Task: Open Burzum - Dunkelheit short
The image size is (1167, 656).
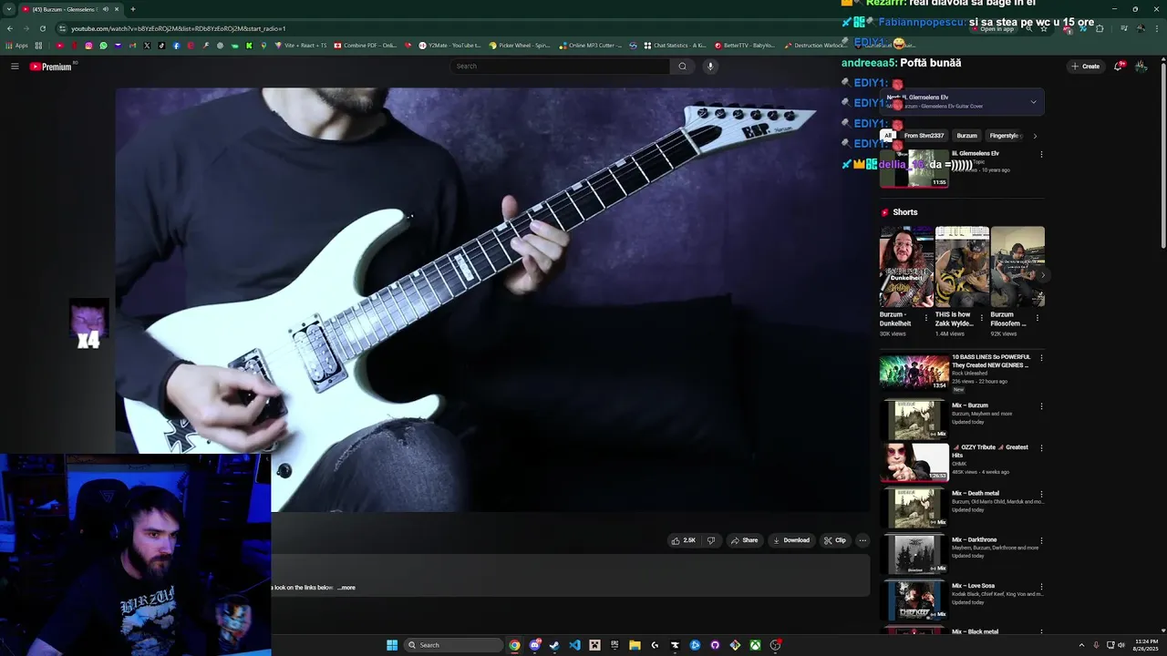Action: 906,267
